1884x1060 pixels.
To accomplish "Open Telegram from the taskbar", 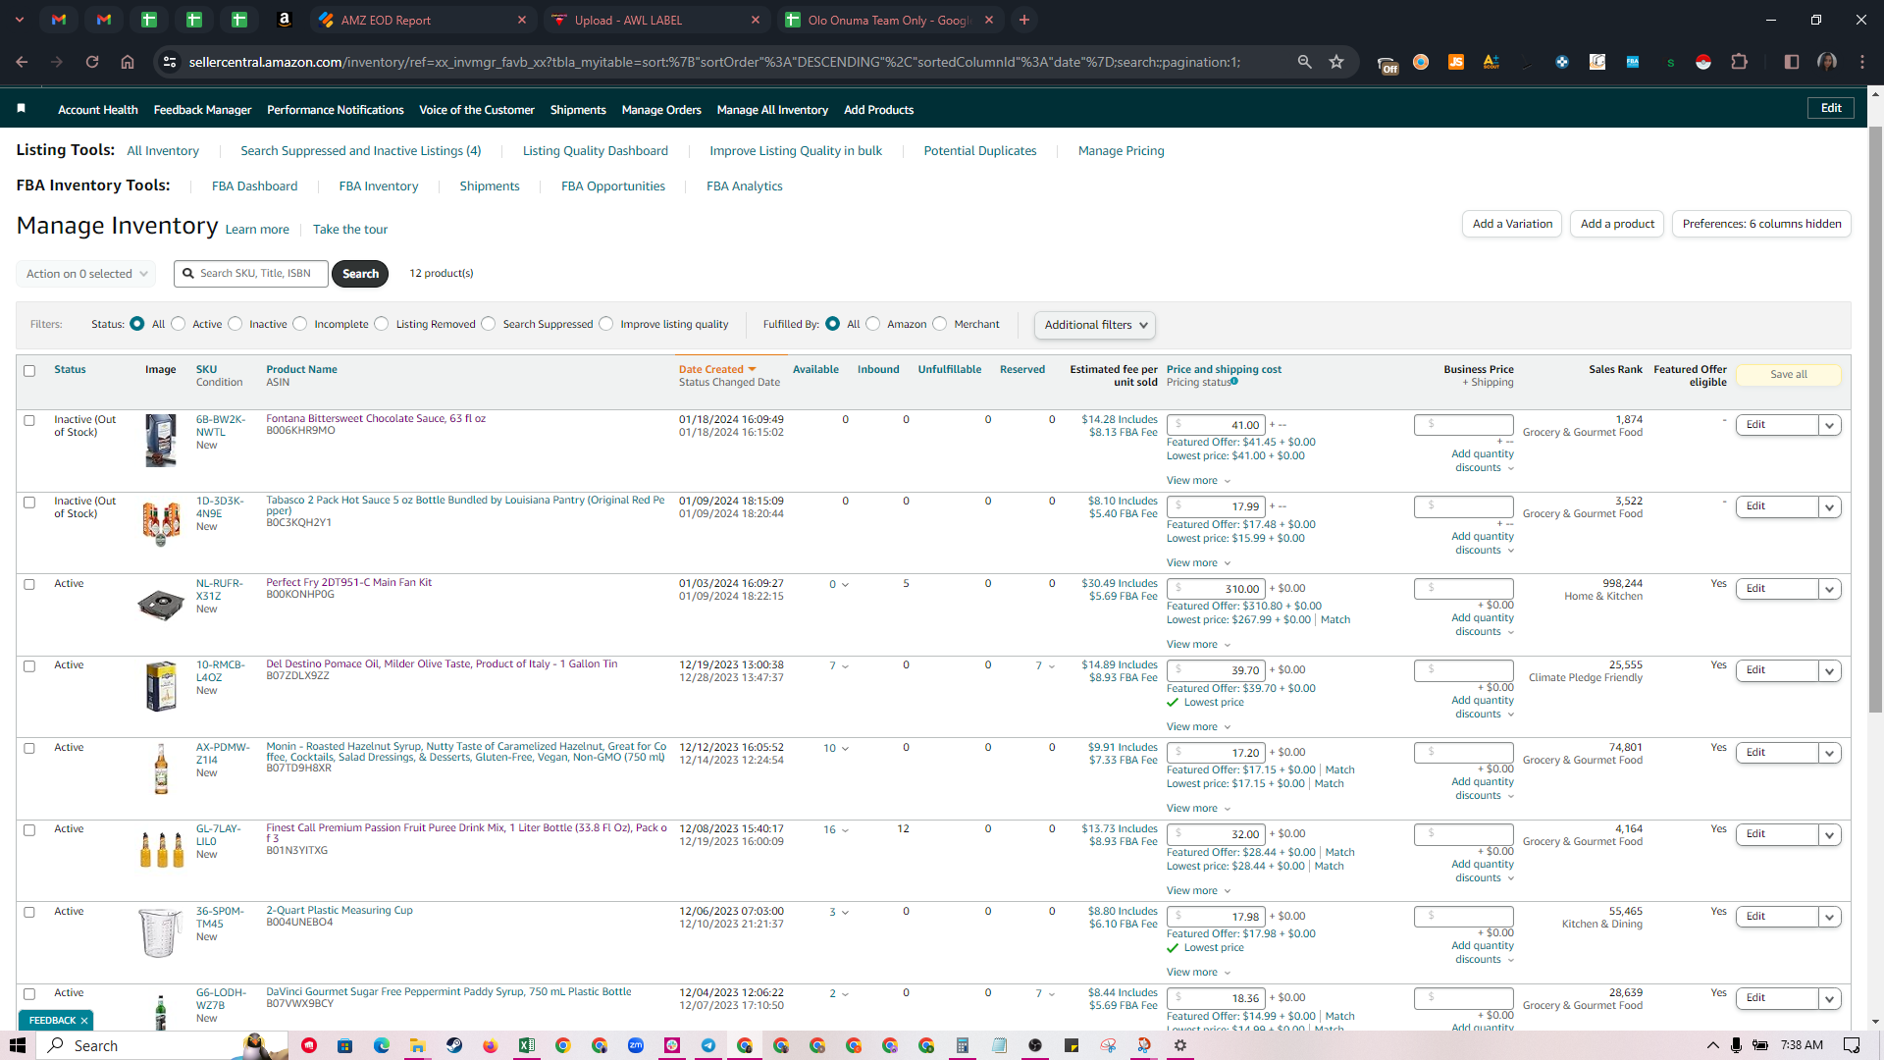I will tap(708, 1045).
